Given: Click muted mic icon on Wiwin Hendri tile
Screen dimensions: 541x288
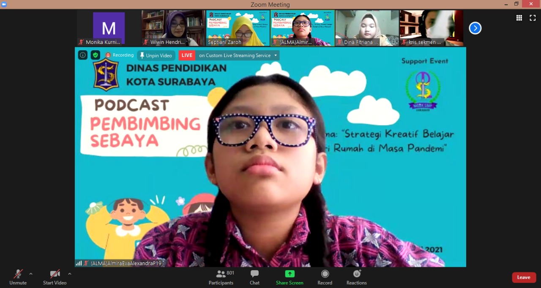Looking at the screenshot, I should click(146, 42).
